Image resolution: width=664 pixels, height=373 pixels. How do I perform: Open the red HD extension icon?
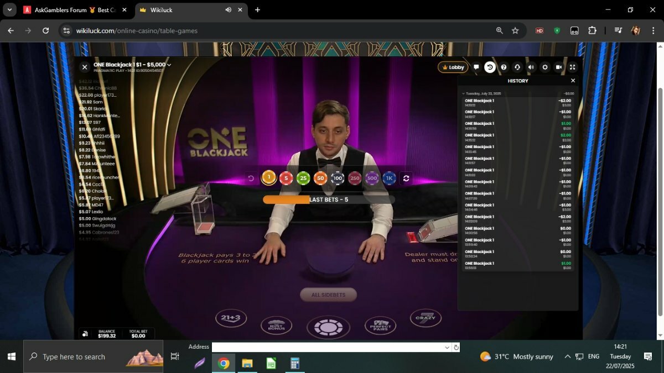click(539, 31)
